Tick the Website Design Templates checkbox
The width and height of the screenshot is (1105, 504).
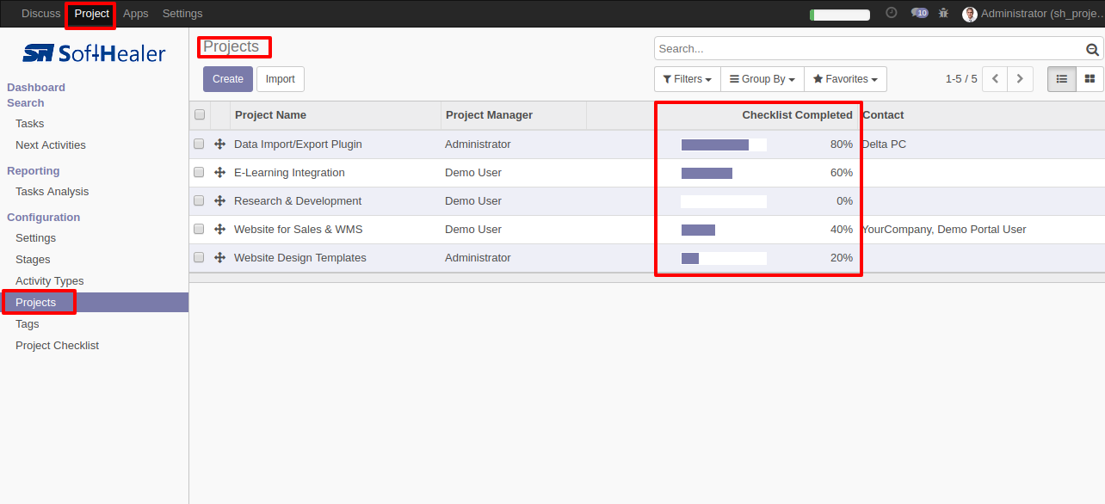point(199,258)
